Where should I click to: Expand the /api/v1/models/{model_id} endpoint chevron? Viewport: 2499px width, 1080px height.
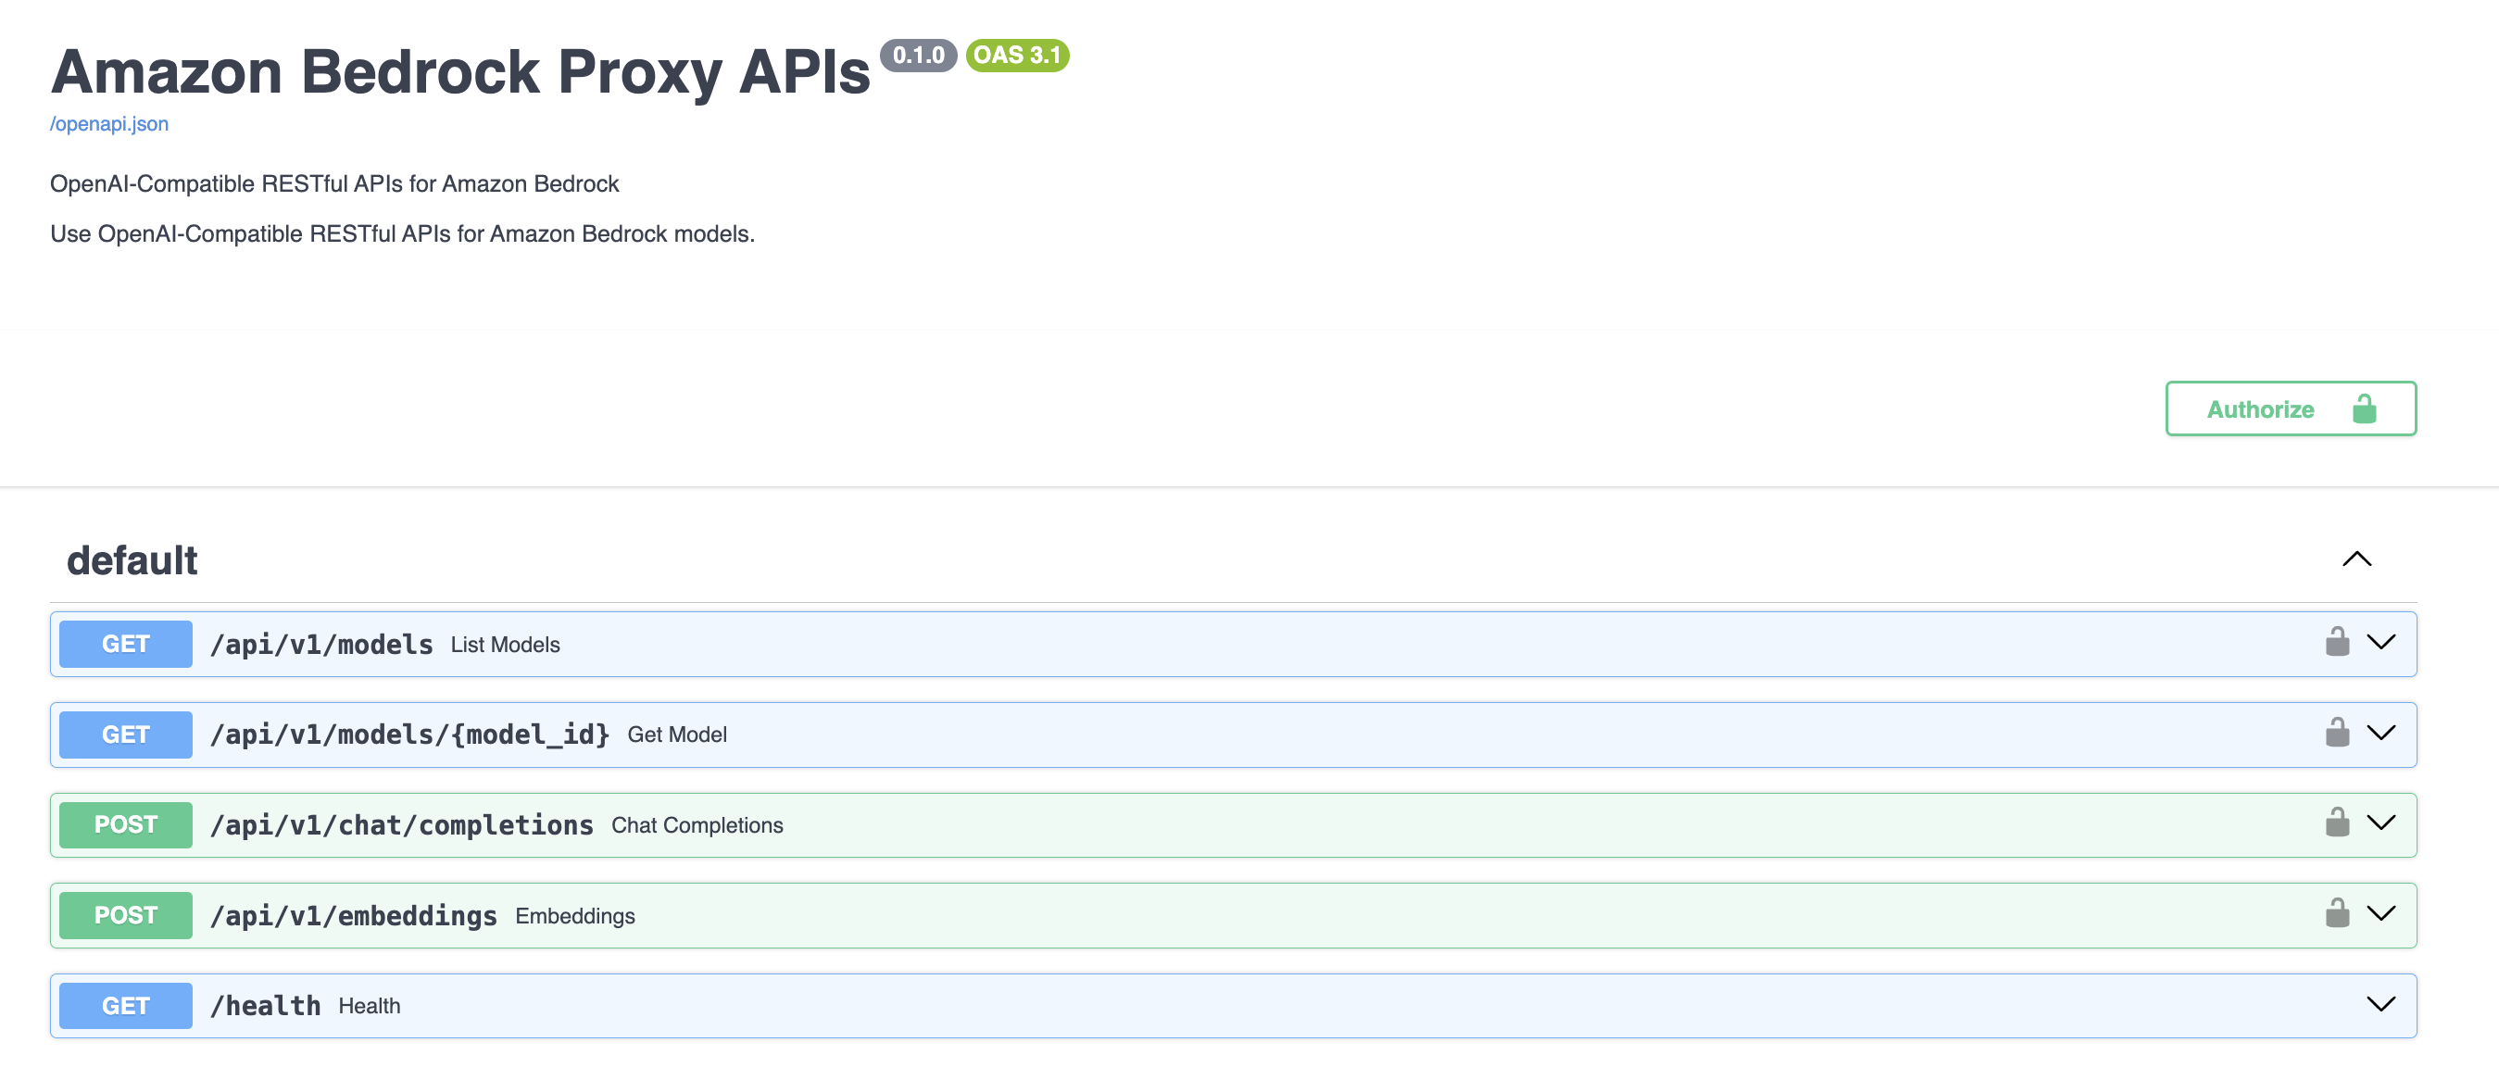point(2380,733)
